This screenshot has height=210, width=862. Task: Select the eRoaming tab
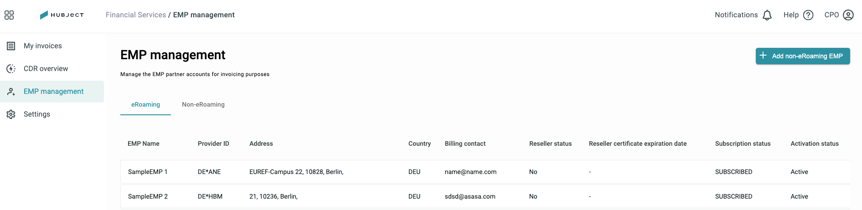[x=145, y=104]
